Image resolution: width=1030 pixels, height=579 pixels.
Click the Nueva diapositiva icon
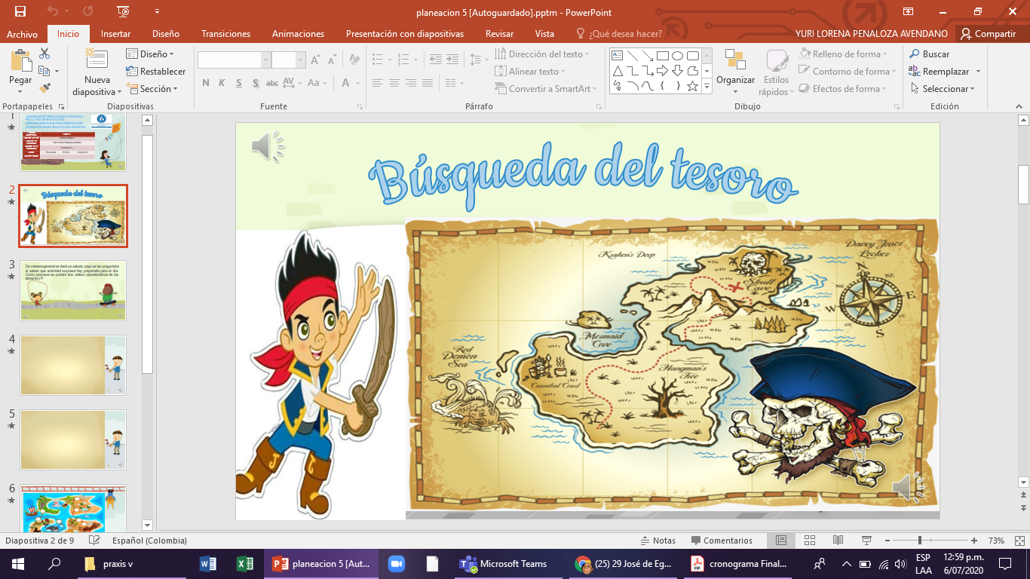[x=97, y=60]
